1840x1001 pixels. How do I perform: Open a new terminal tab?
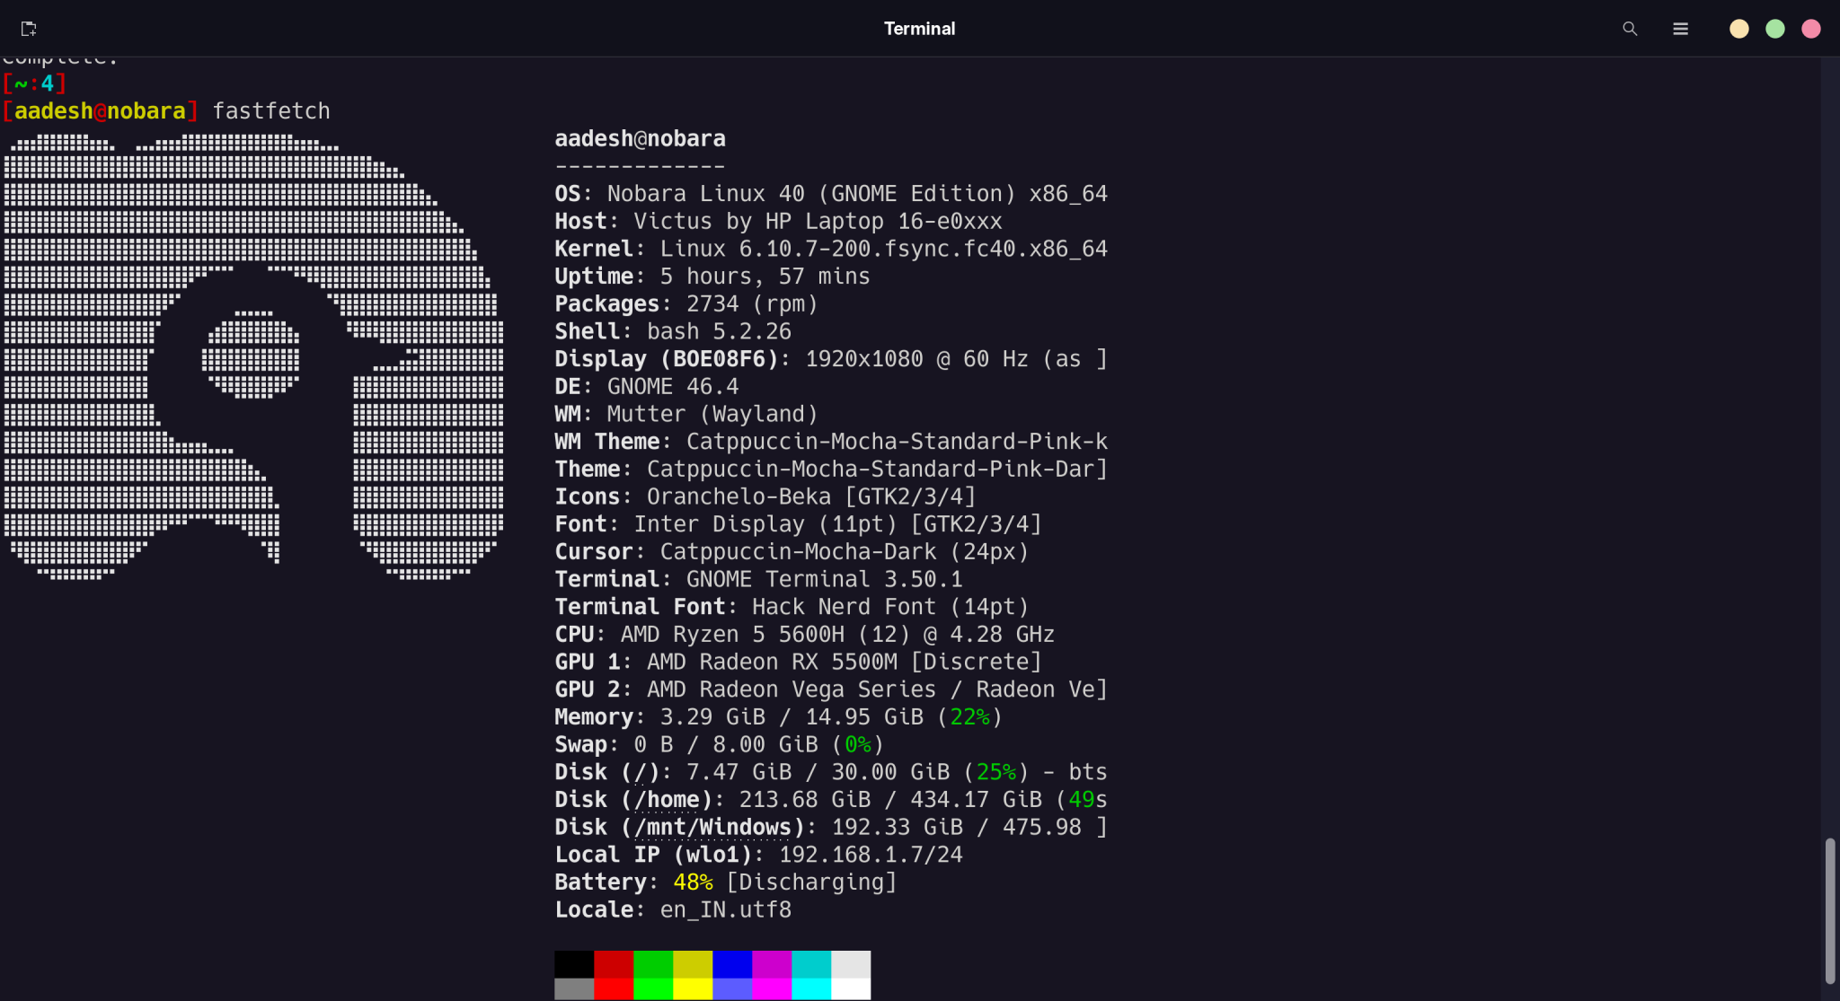click(29, 28)
